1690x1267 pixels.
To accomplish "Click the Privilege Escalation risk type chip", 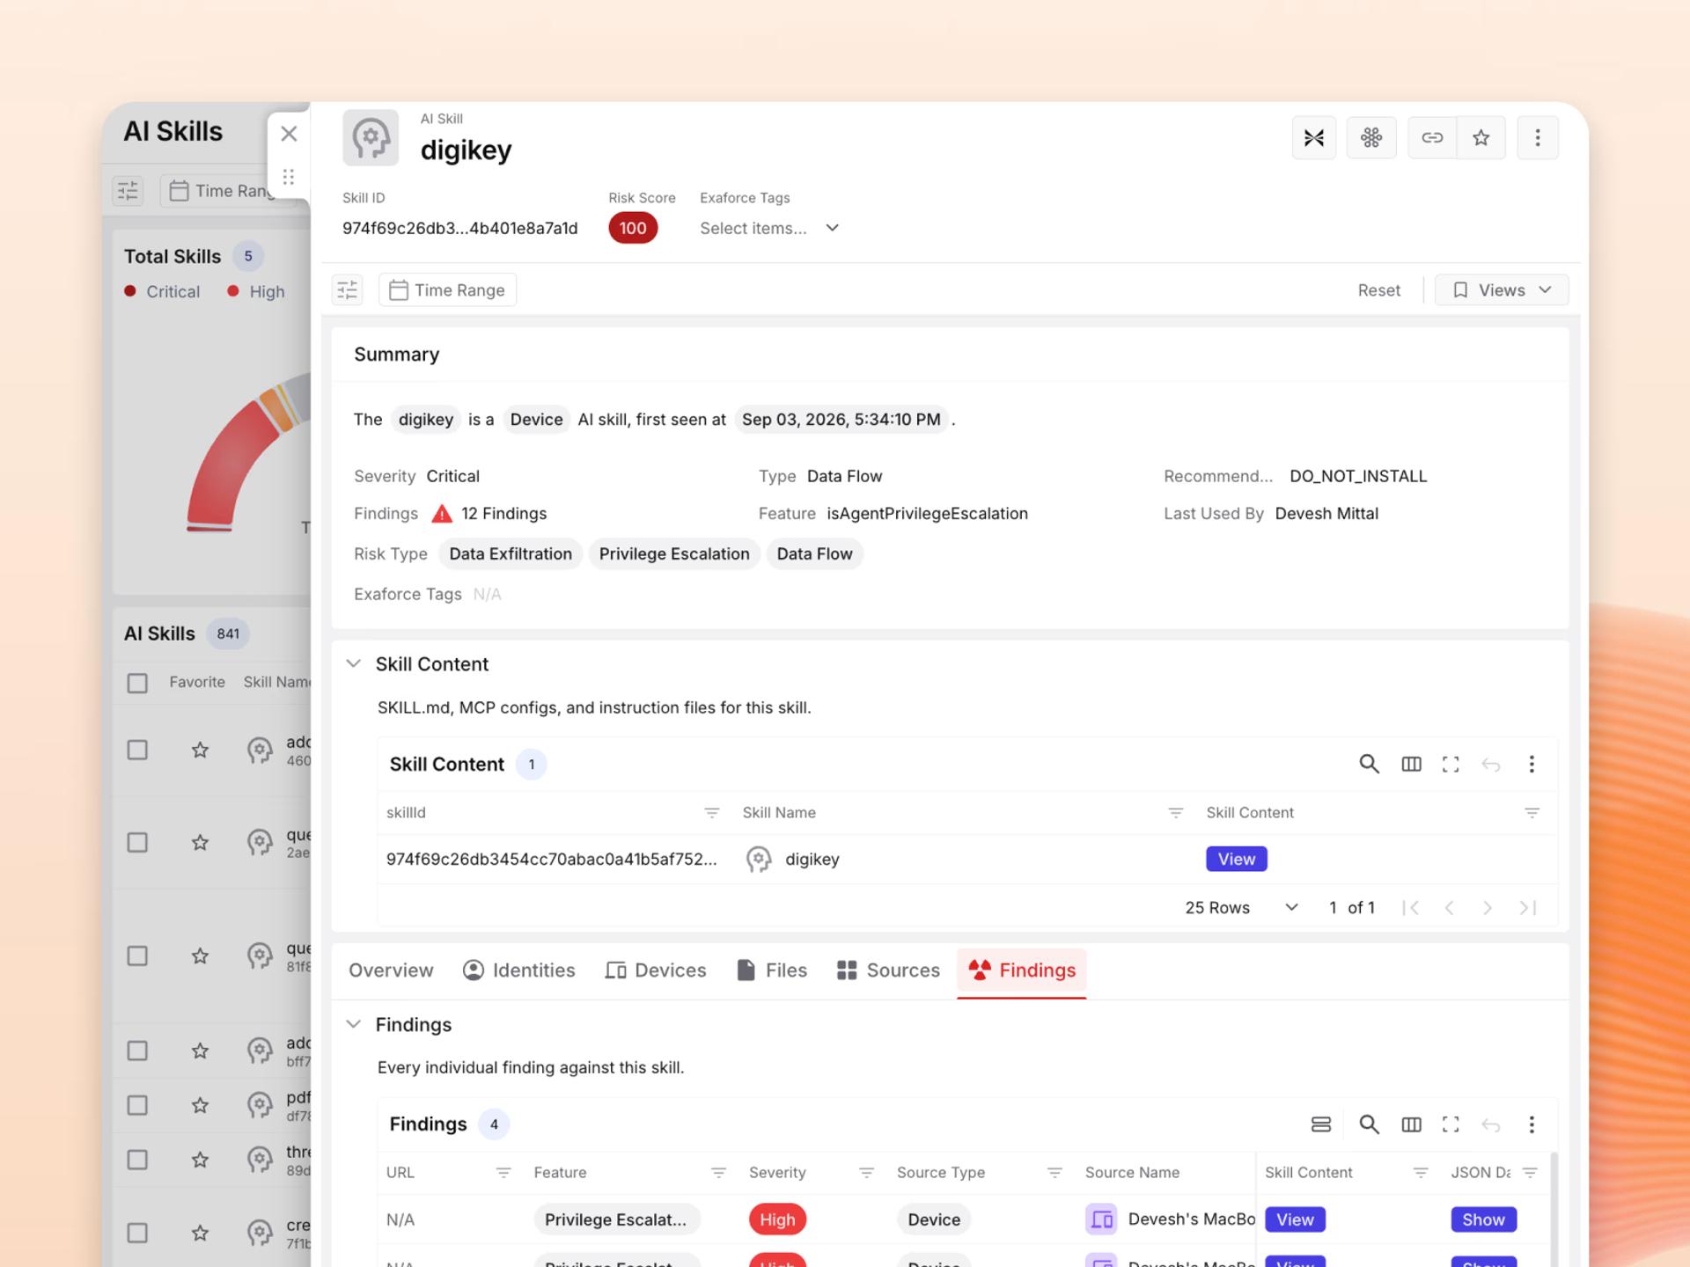I will coord(674,554).
